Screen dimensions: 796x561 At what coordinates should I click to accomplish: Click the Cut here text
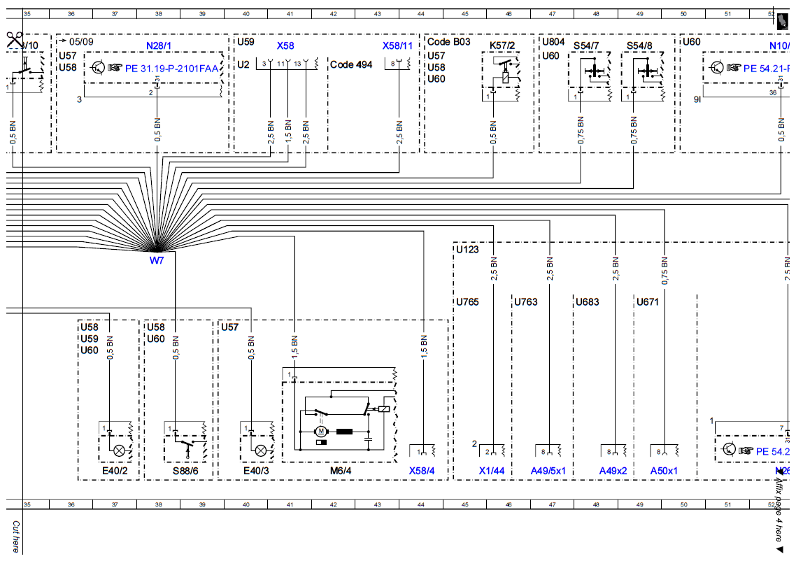point(15,536)
